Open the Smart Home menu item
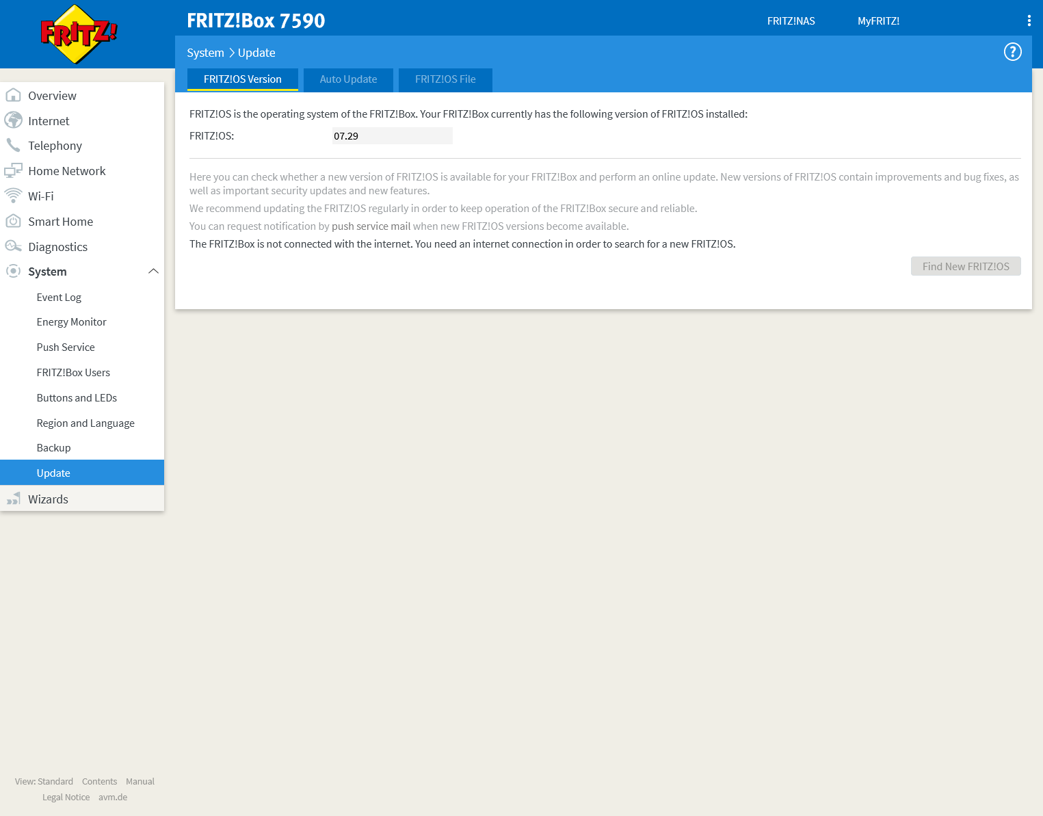The height and width of the screenshot is (816, 1043). coord(82,222)
